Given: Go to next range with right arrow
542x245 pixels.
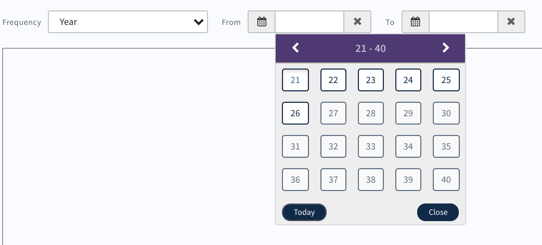Looking at the screenshot, I should pos(445,48).
